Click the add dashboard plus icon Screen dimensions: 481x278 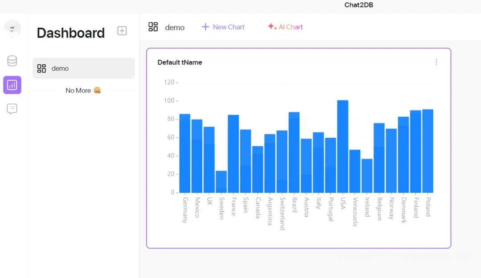point(122,31)
